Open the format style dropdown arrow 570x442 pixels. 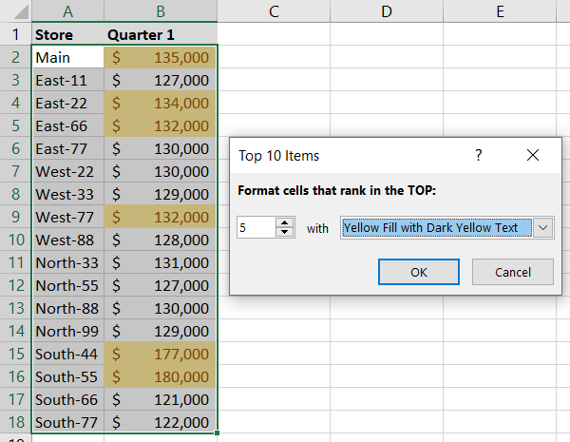(x=542, y=228)
